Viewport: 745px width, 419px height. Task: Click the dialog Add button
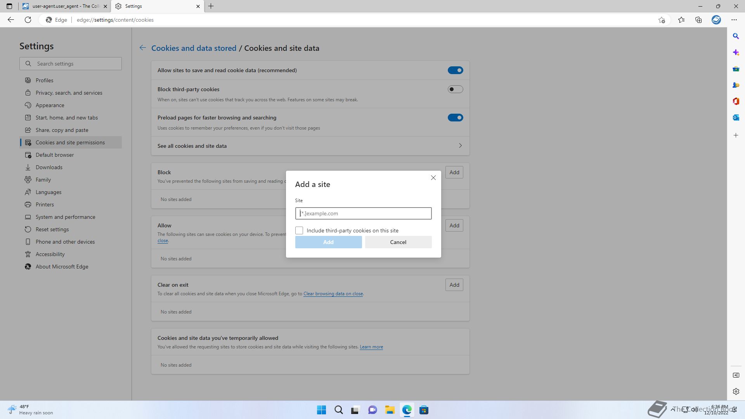[328, 242]
